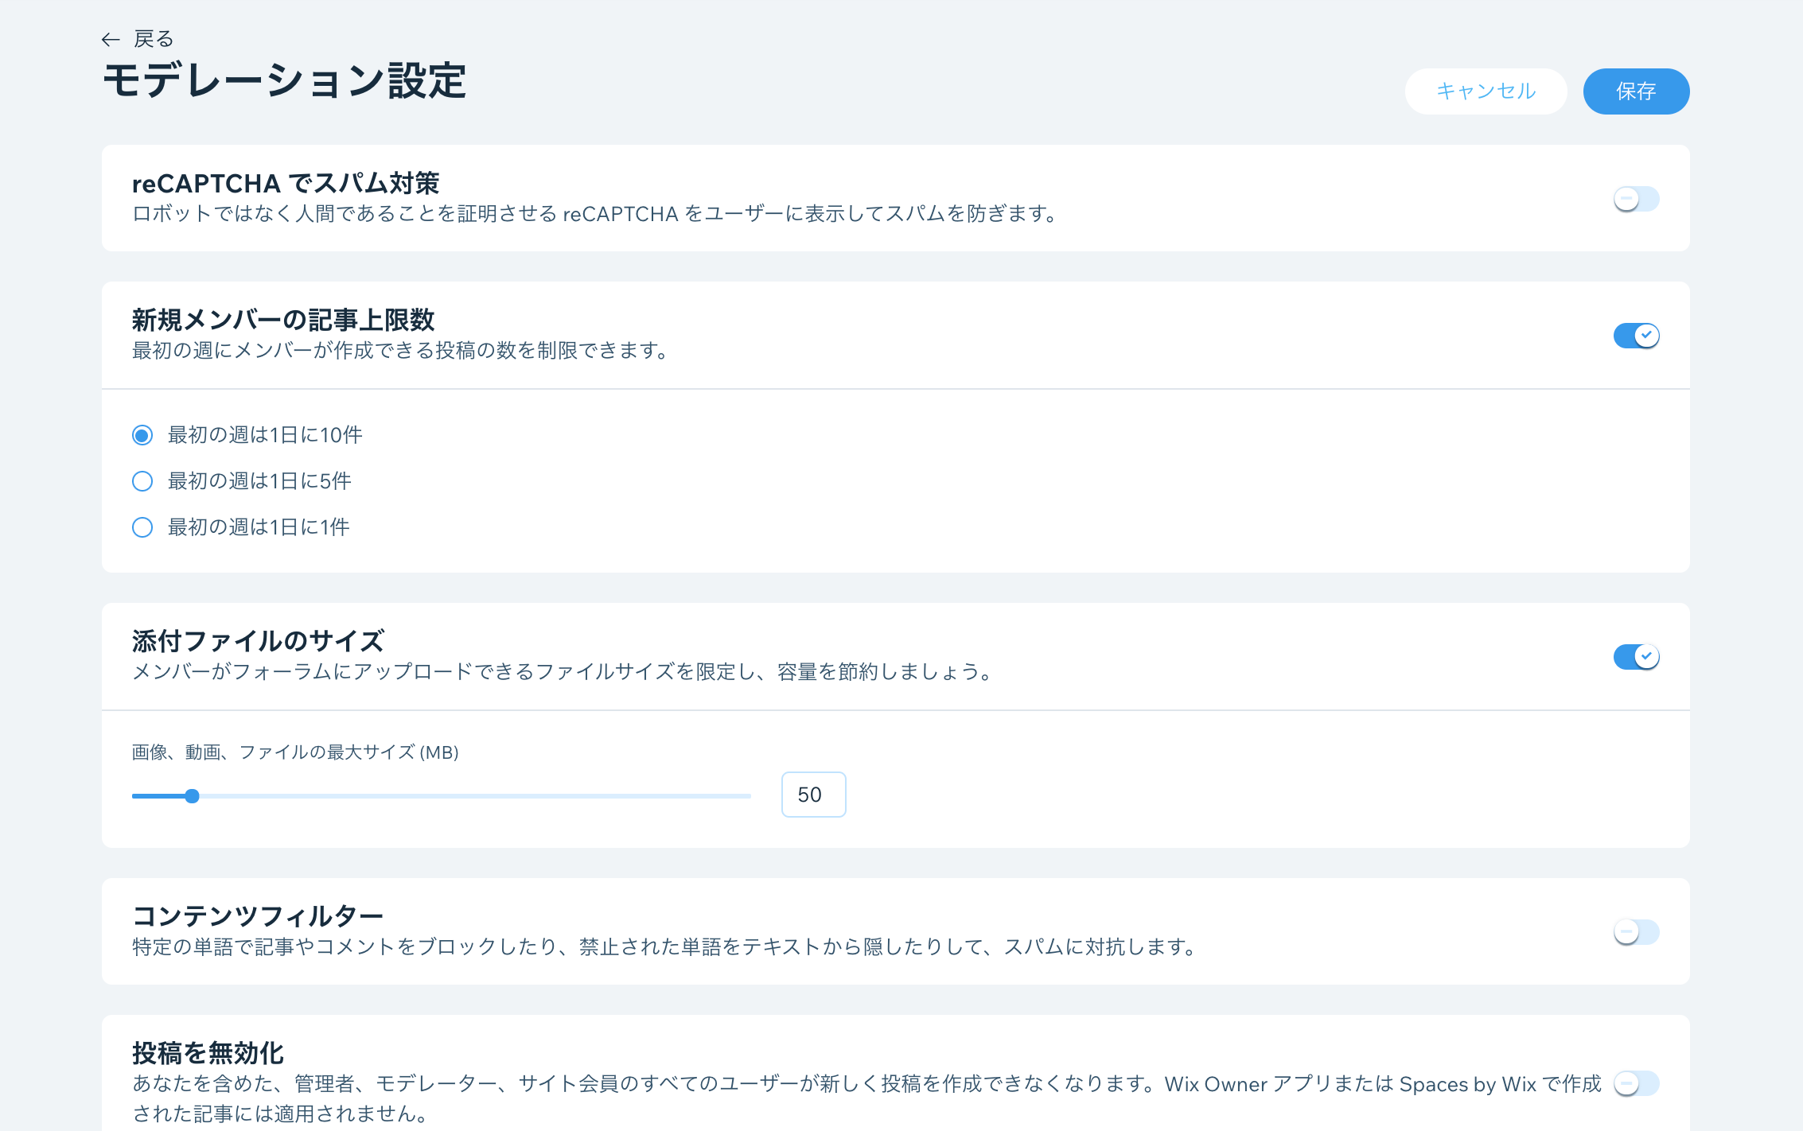Select 最初の週は1日に10件 radio option
The image size is (1803, 1131).
142,435
